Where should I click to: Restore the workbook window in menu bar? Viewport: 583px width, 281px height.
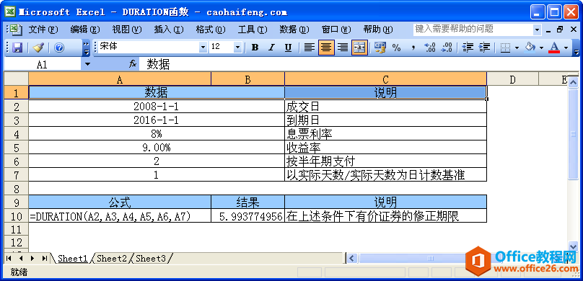pyautogui.click(x=560, y=30)
